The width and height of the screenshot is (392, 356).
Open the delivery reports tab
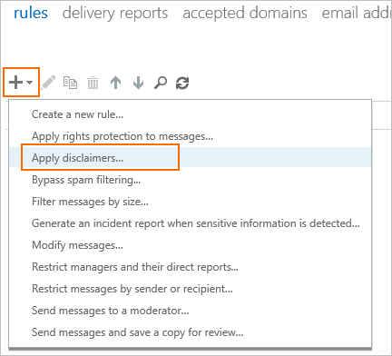point(115,13)
